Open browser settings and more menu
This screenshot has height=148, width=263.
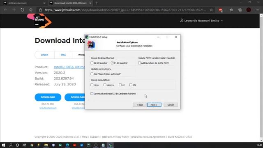[x=257, y=10]
